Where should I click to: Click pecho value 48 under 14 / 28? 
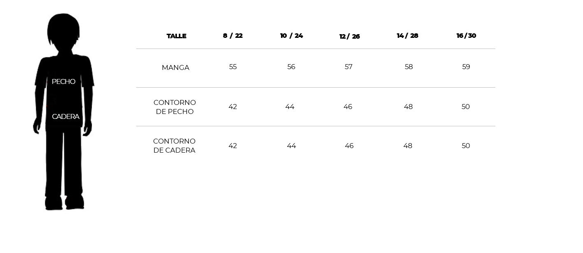tap(408, 107)
